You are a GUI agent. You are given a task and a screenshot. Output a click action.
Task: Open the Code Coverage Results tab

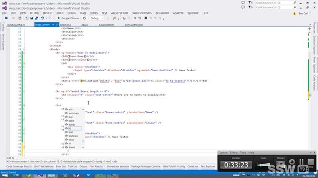point(19,167)
